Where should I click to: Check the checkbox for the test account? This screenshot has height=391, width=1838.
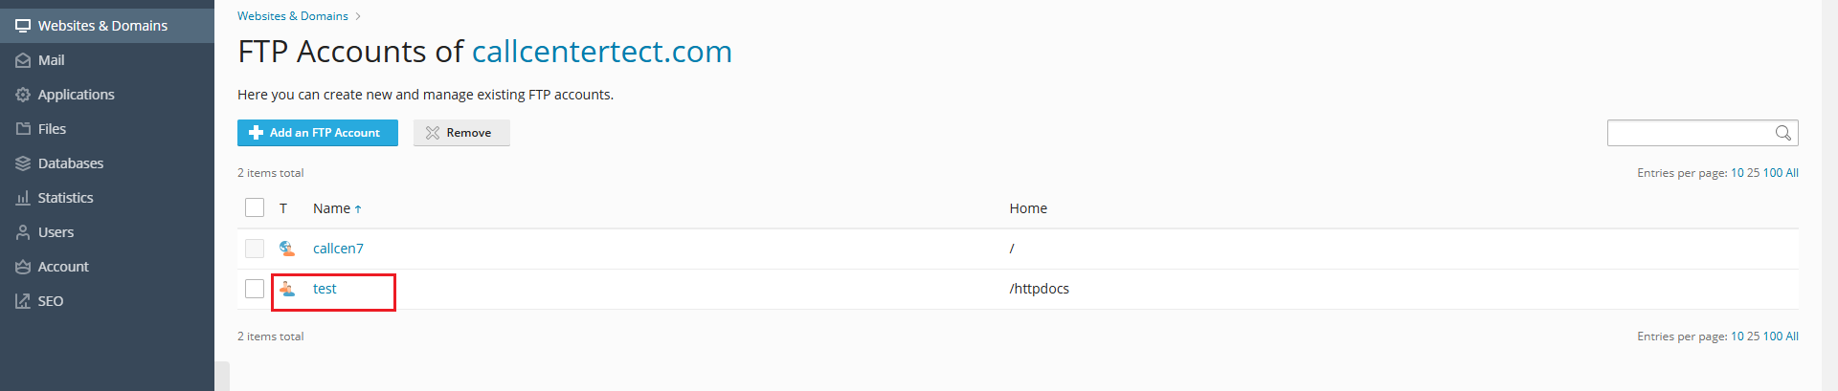(255, 289)
